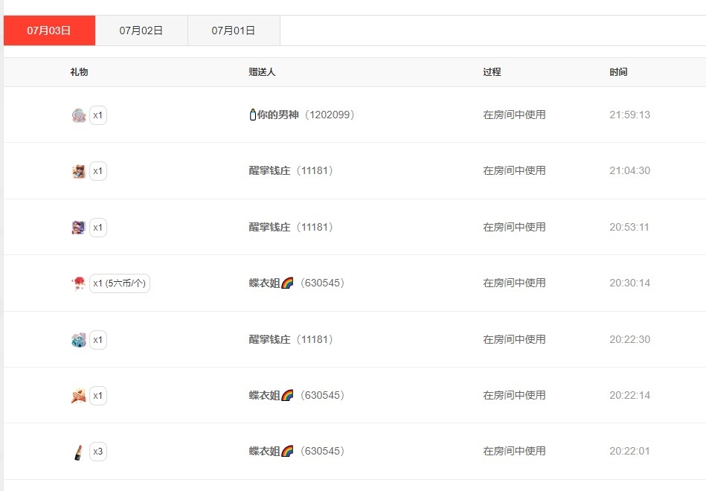Image resolution: width=706 pixels, height=491 pixels.
Task: Click the bottle icon before 你的男神
Action: [x=253, y=115]
